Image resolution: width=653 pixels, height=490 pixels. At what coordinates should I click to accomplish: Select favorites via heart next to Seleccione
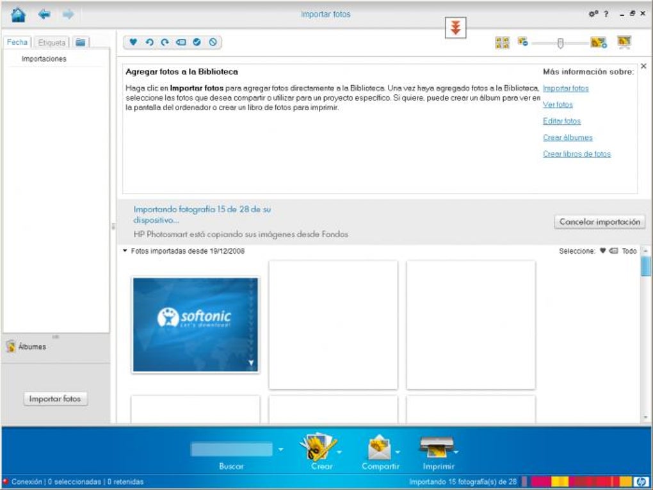pos(602,251)
